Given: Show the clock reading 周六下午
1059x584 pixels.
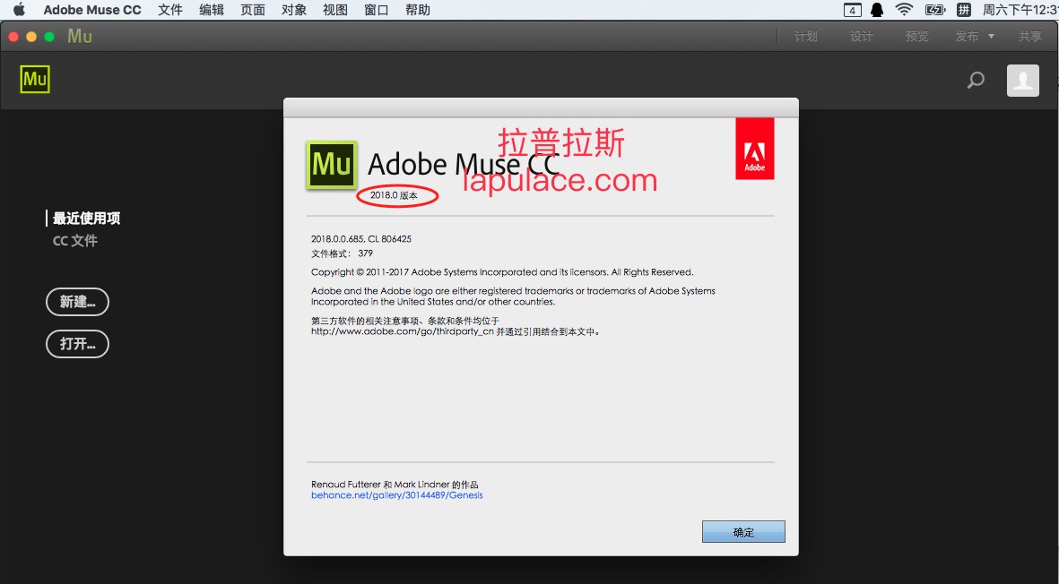Looking at the screenshot, I should (x=1020, y=10).
